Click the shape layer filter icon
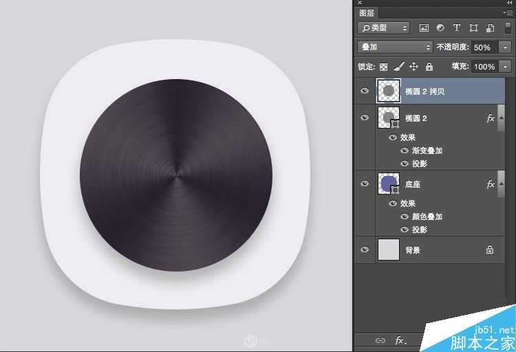The width and height of the screenshot is (516, 352). point(473,28)
